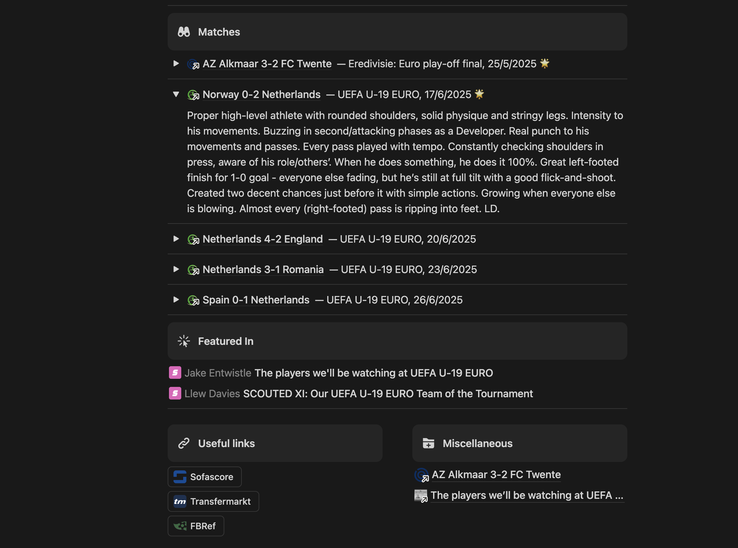The image size is (738, 548).
Task: Click the star emoji after the Norway match date
Action: click(479, 94)
